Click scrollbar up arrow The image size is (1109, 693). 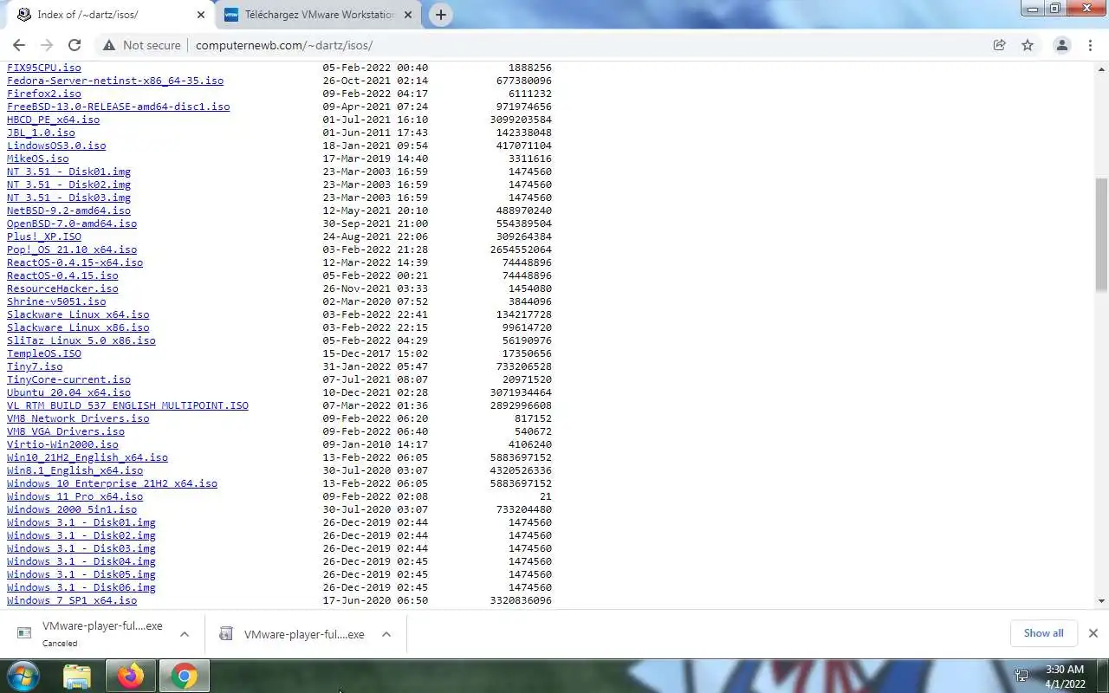tap(1101, 68)
